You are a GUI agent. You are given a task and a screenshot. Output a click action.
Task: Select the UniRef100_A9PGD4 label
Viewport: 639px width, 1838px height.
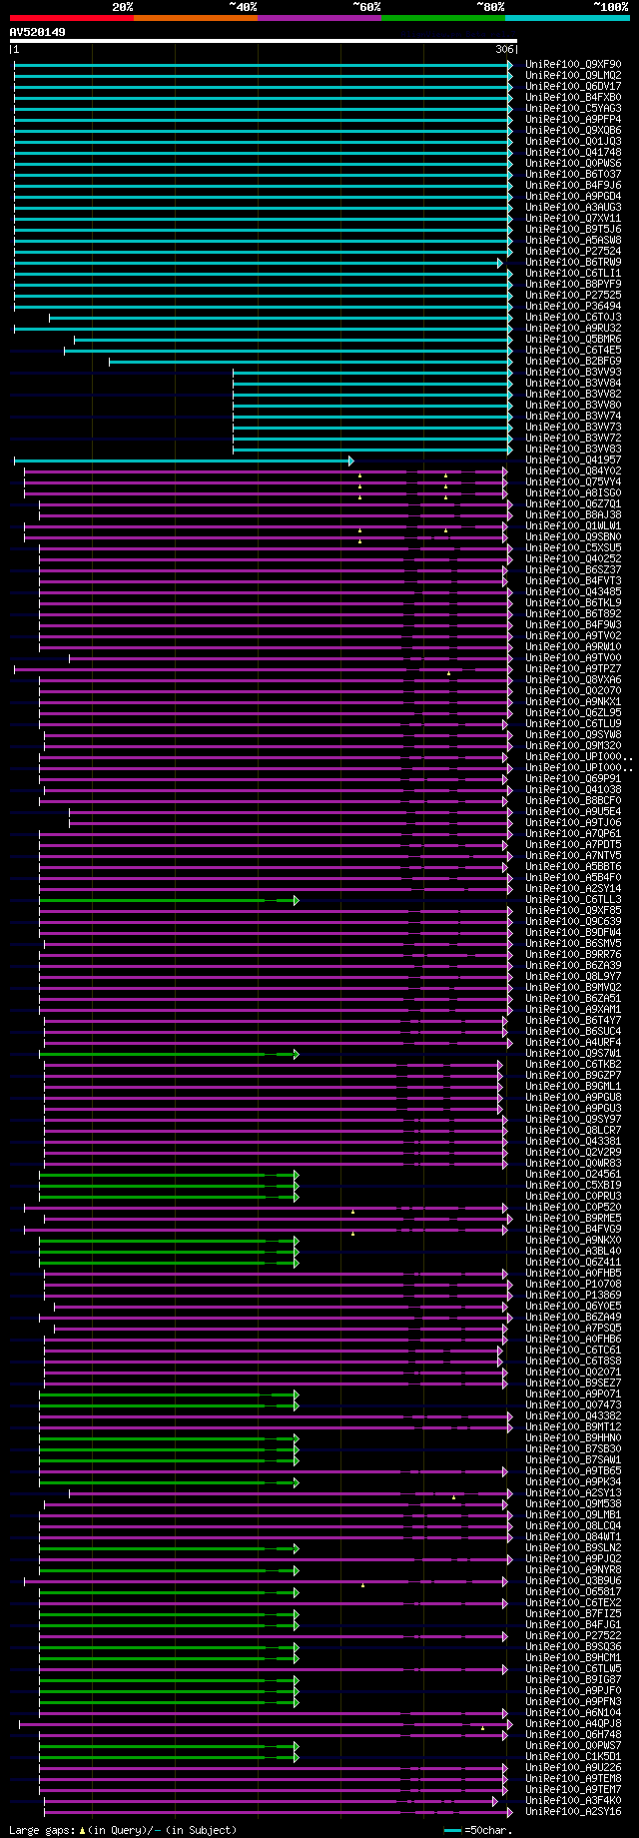click(573, 196)
